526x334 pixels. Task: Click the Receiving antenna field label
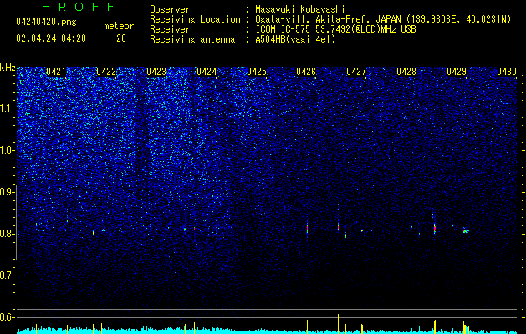pos(192,39)
